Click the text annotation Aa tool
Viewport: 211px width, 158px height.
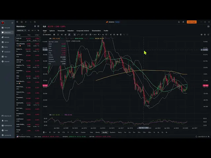pos(103,35)
